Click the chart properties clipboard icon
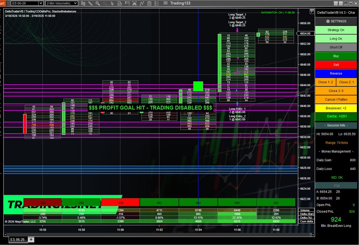This screenshot has height=245, width=359. pyautogui.click(x=149, y=3)
